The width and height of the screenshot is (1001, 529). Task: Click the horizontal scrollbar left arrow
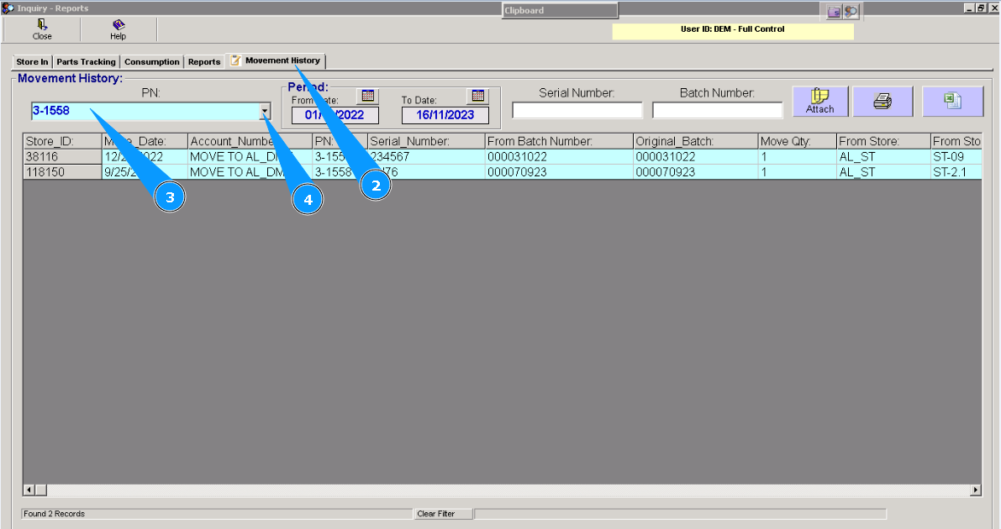(x=29, y=490)
